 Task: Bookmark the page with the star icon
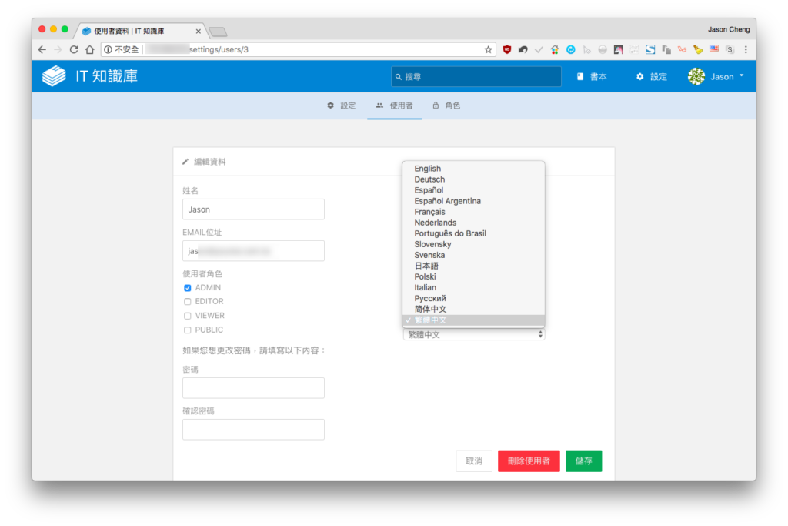point(488,49)
